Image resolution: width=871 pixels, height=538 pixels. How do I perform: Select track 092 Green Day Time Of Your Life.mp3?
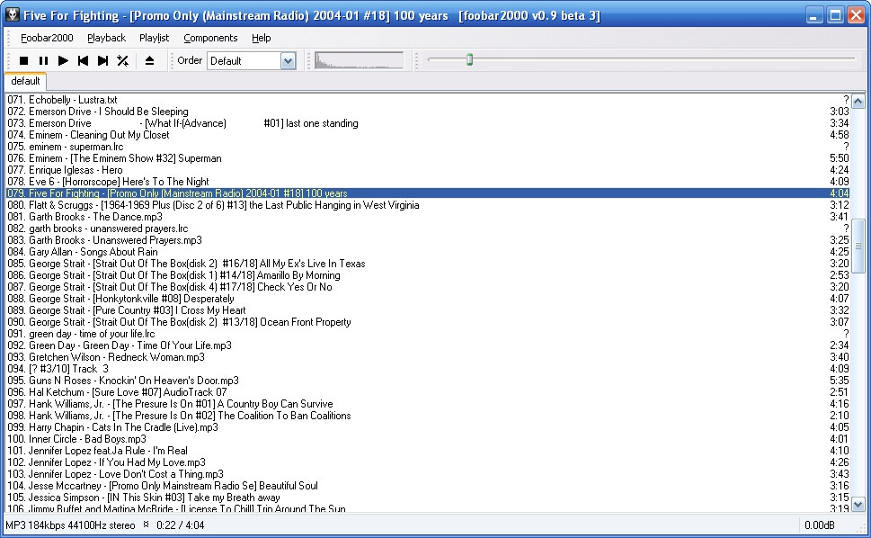427,345
